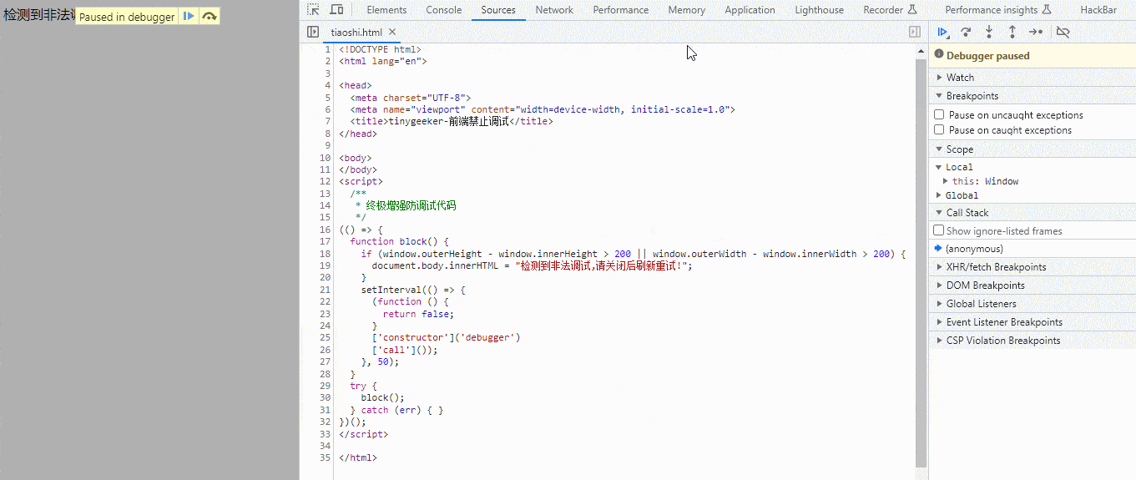1136x480 pixels.
Task: Close the tiaoshi.html file tab
Action: [x=392, y=32]
